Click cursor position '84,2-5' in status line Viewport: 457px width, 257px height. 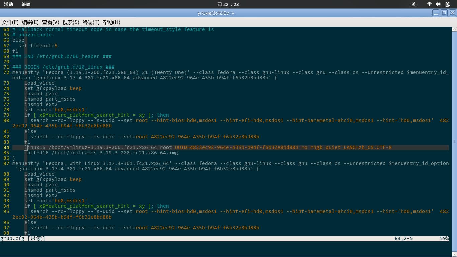404,238
